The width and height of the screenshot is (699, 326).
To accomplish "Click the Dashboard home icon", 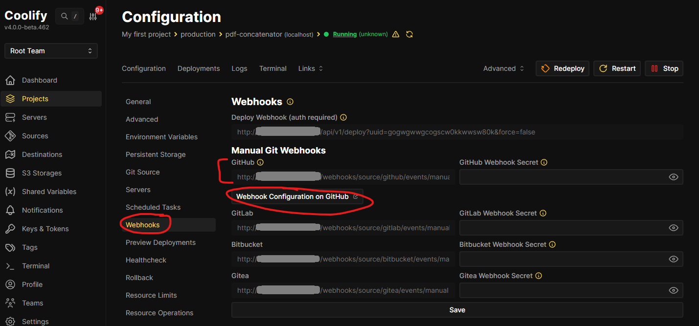I will (x=10, y=80).
